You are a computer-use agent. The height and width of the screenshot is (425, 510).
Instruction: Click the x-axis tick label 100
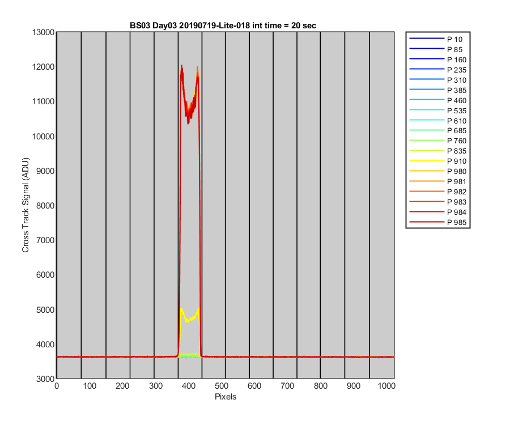pyautogui.click(x=90, y=386)
